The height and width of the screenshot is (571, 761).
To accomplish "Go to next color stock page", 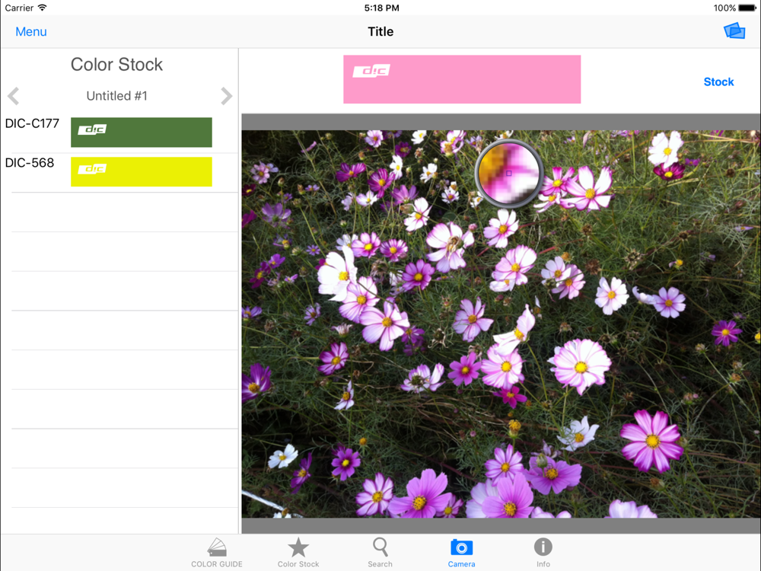I will click(226, 96).
